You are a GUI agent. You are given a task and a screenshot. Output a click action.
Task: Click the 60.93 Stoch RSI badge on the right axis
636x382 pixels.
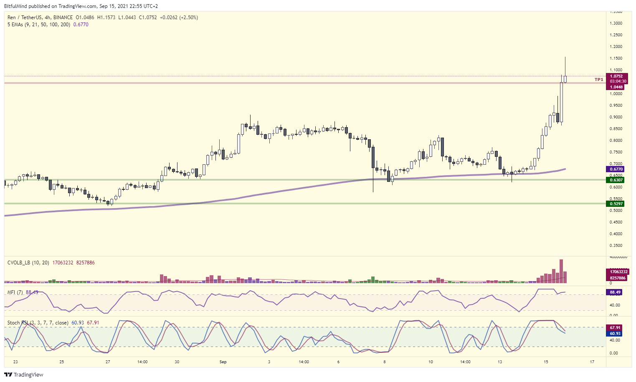(614, 334)
